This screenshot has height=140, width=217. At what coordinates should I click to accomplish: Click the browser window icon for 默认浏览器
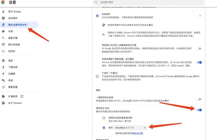3,44
